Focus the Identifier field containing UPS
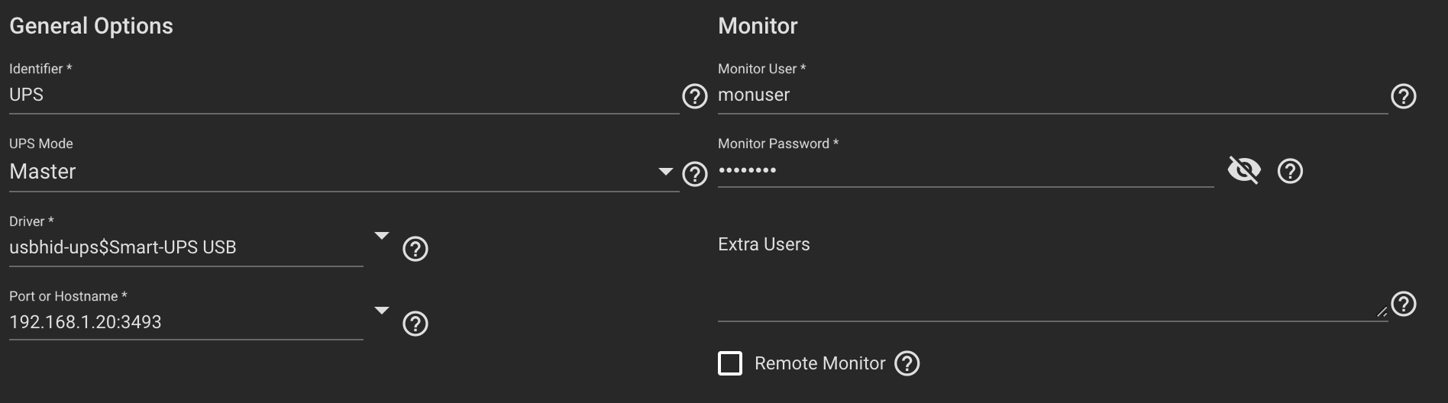The width and height of the screenshot is (1448, 403). pyautogui.click(x=344, y=95)
